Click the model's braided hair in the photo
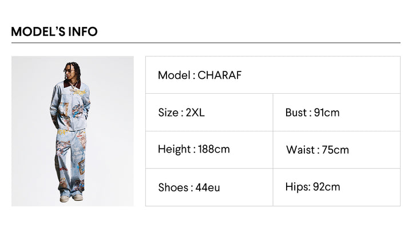Viewport: 412px width, 236px height. 71,70
